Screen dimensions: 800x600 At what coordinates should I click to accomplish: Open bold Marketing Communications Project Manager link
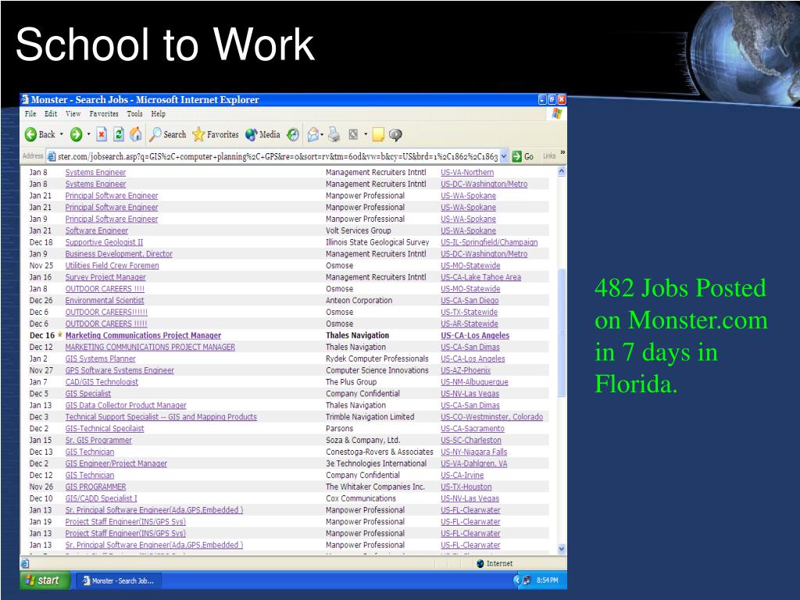(x=144, y=336)
